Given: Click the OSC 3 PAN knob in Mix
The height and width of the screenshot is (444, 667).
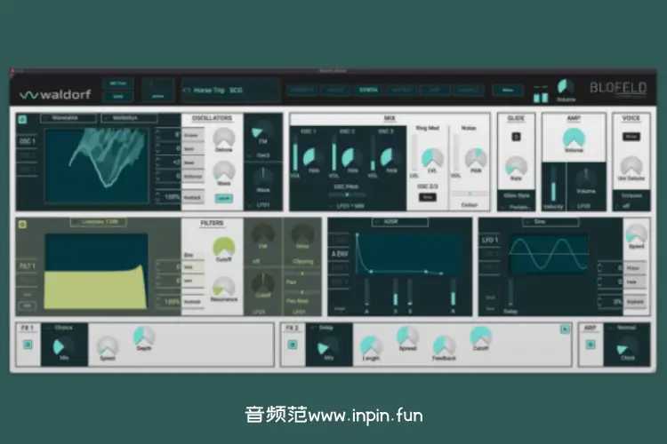Looking at the screenshot, I should [x=391, y=157].
